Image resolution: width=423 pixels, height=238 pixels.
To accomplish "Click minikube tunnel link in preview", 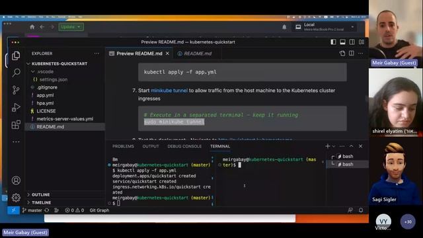I will click(x=169, y=91).
